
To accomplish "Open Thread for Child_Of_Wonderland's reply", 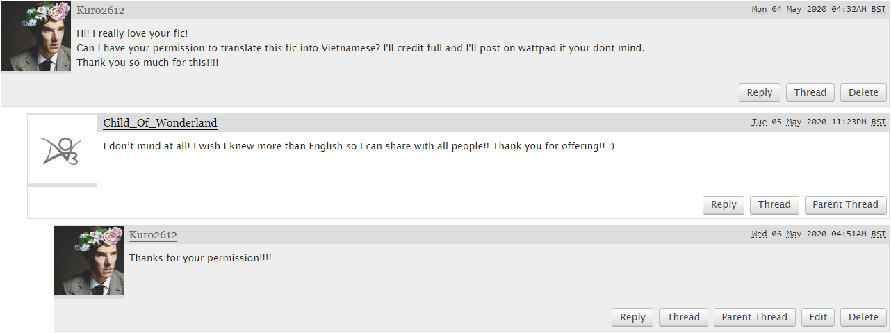I will 774,204.
